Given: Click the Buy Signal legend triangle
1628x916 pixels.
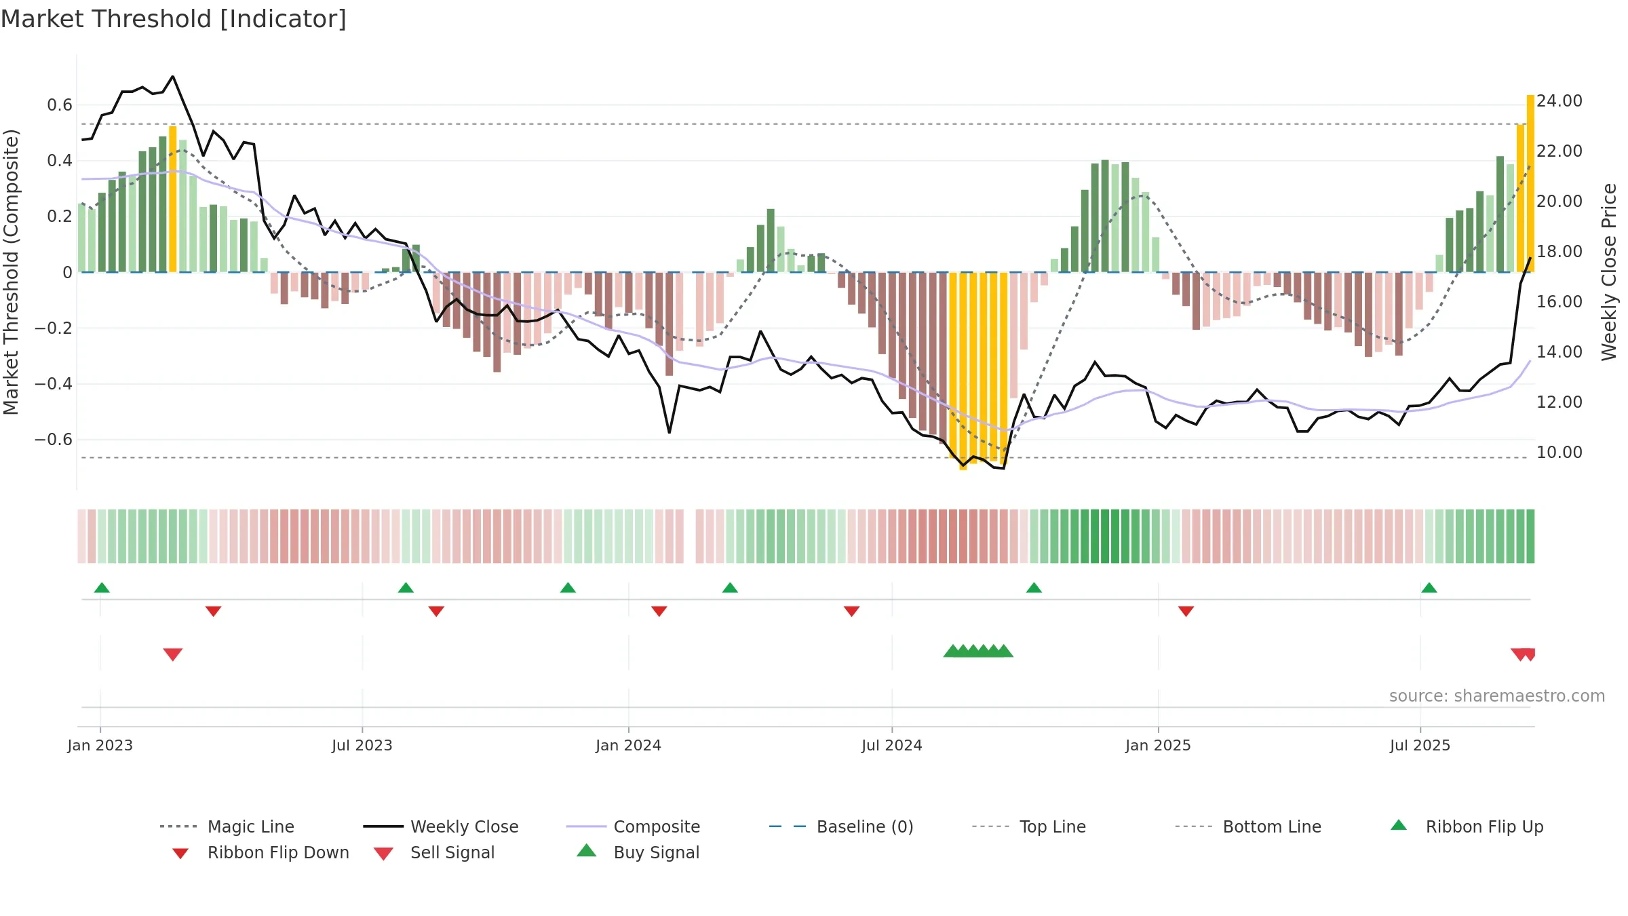Looking at the screenshot, I should 586,850.
